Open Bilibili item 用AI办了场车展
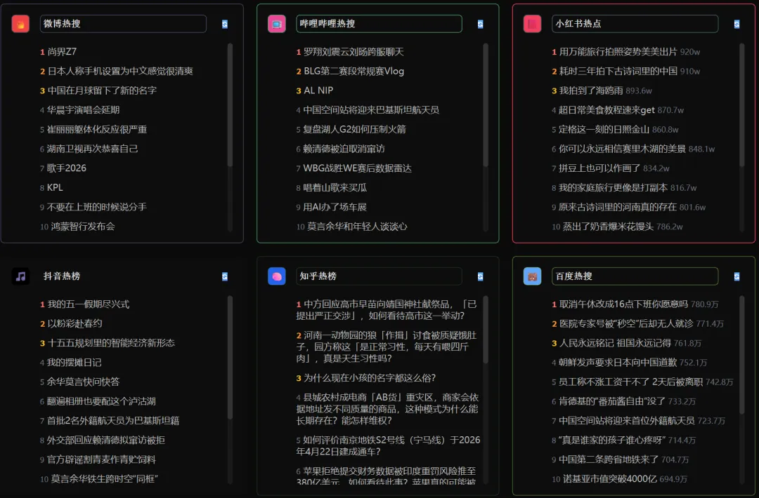This screenshot has width=759, height=498. (335, 207)
